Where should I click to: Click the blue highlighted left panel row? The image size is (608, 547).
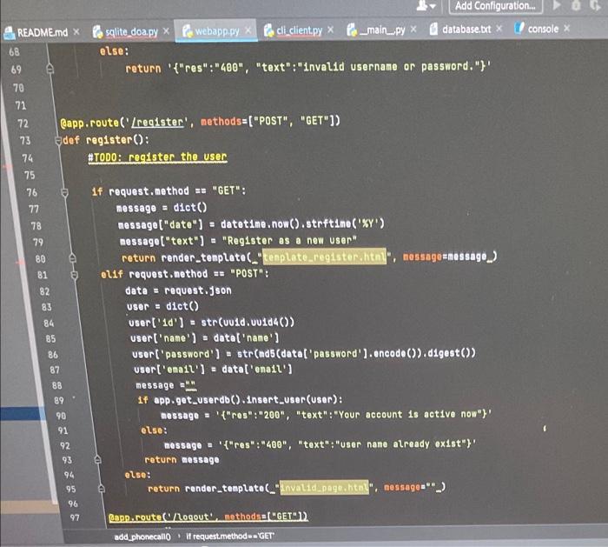coord(23,413)
